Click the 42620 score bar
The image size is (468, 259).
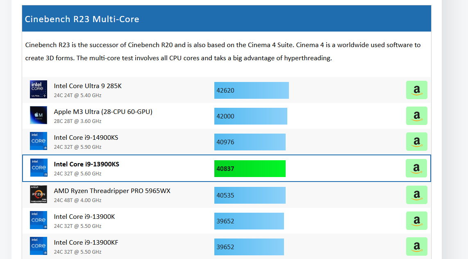coord(252,90)
